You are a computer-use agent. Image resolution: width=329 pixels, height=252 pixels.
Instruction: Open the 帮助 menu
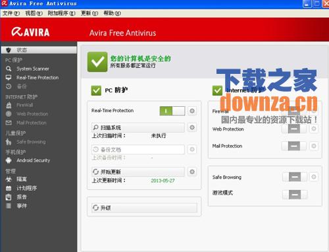click(x=112, y=13)
